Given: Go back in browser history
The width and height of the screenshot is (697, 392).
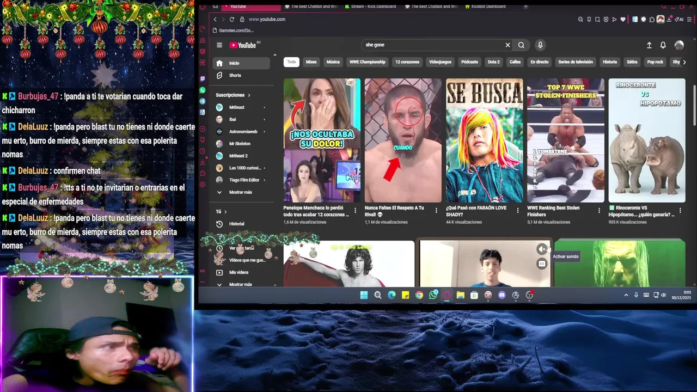Looking at the screenshot, I should pyautogui.click(x=215, y=19).
